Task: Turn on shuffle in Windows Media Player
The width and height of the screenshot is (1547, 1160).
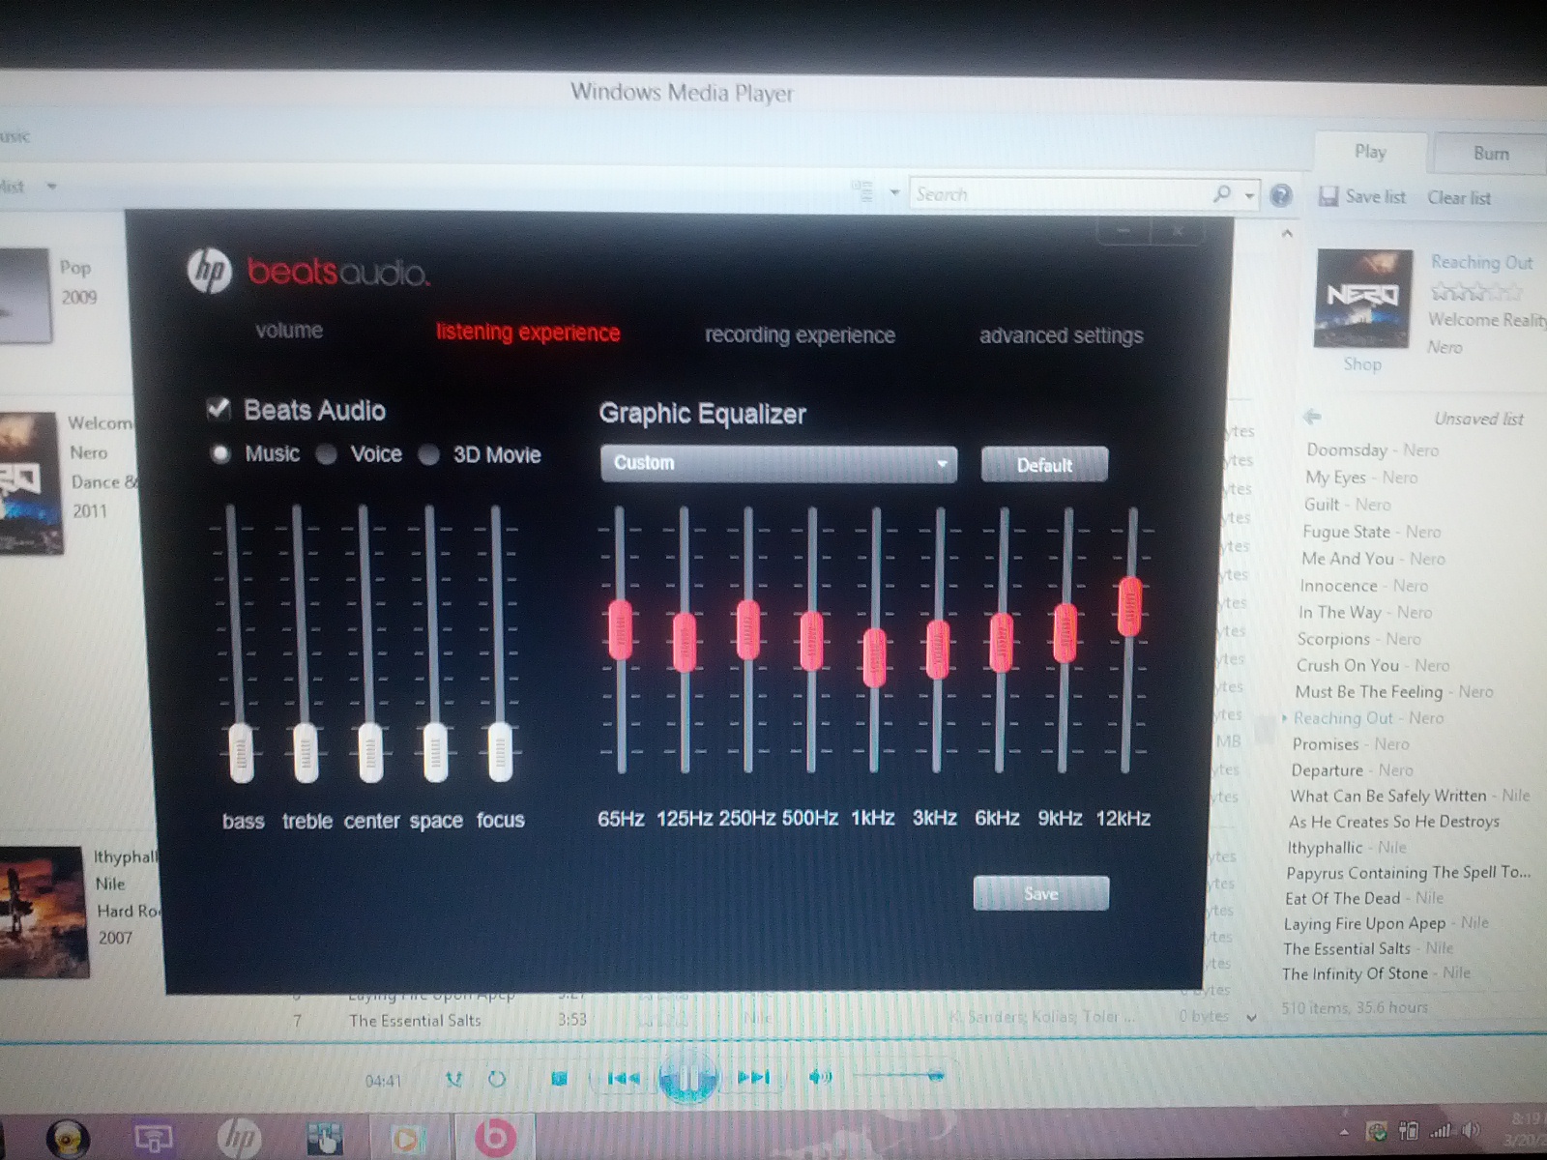Action: tap(453, 1079)
